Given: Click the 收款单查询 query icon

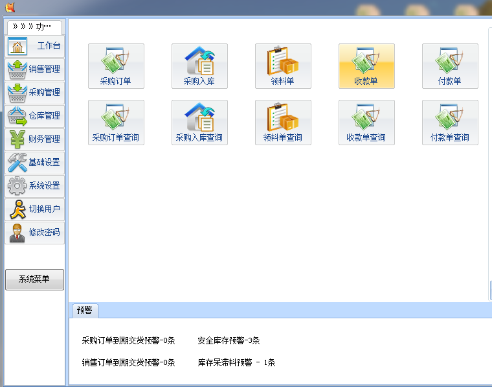Looking at the screenshot, I should pyautogui.click(x=366, y=122).
